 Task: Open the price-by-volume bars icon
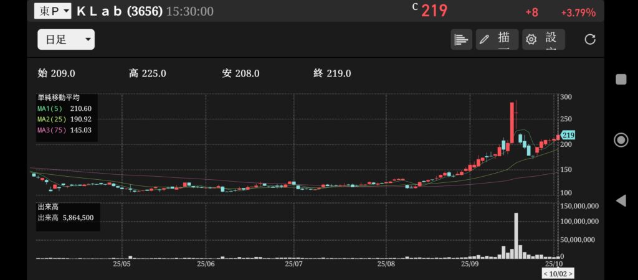(x=461, y=39)
